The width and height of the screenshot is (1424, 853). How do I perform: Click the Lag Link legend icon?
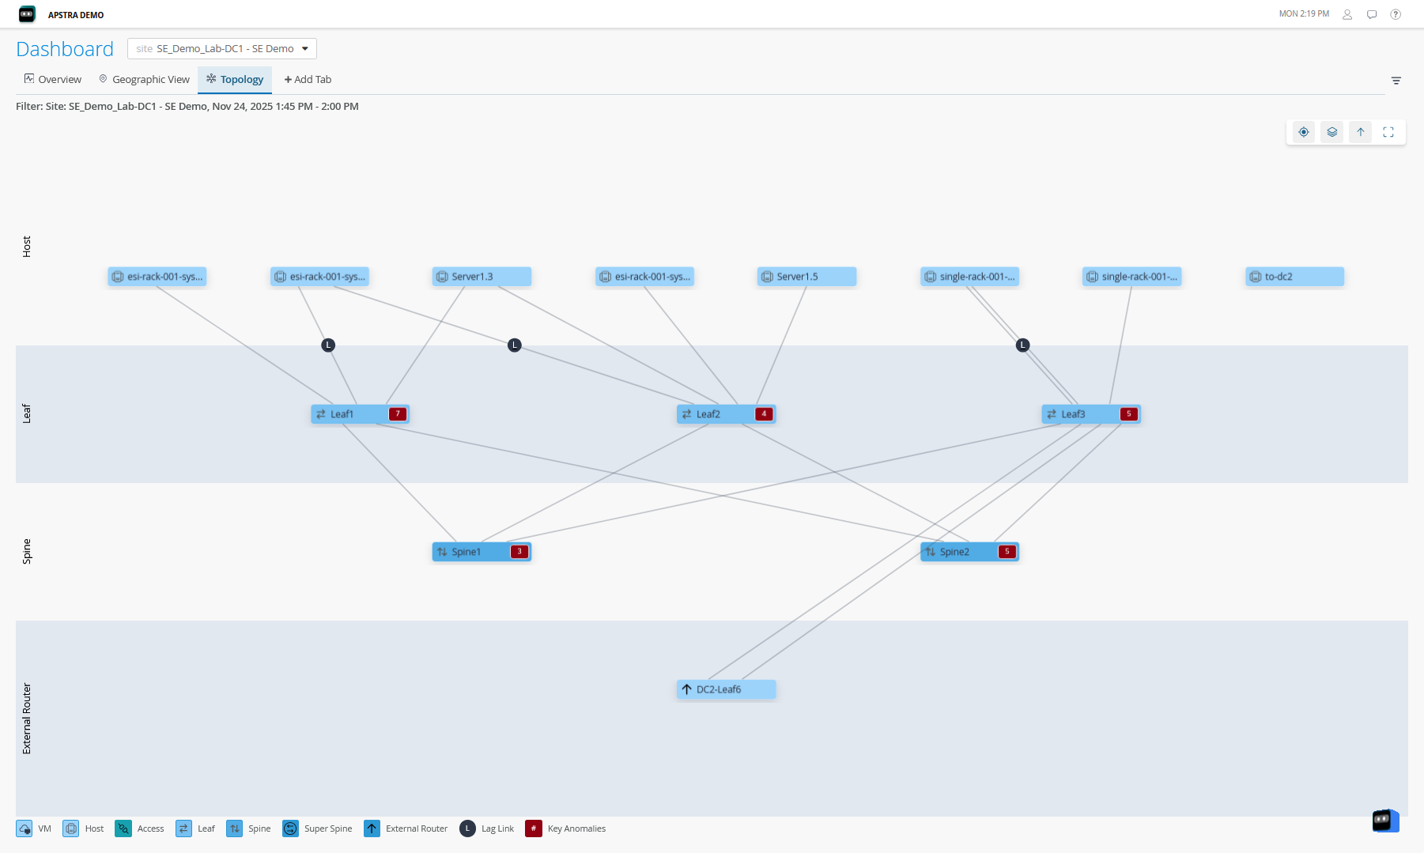click(x=467, y=828)
